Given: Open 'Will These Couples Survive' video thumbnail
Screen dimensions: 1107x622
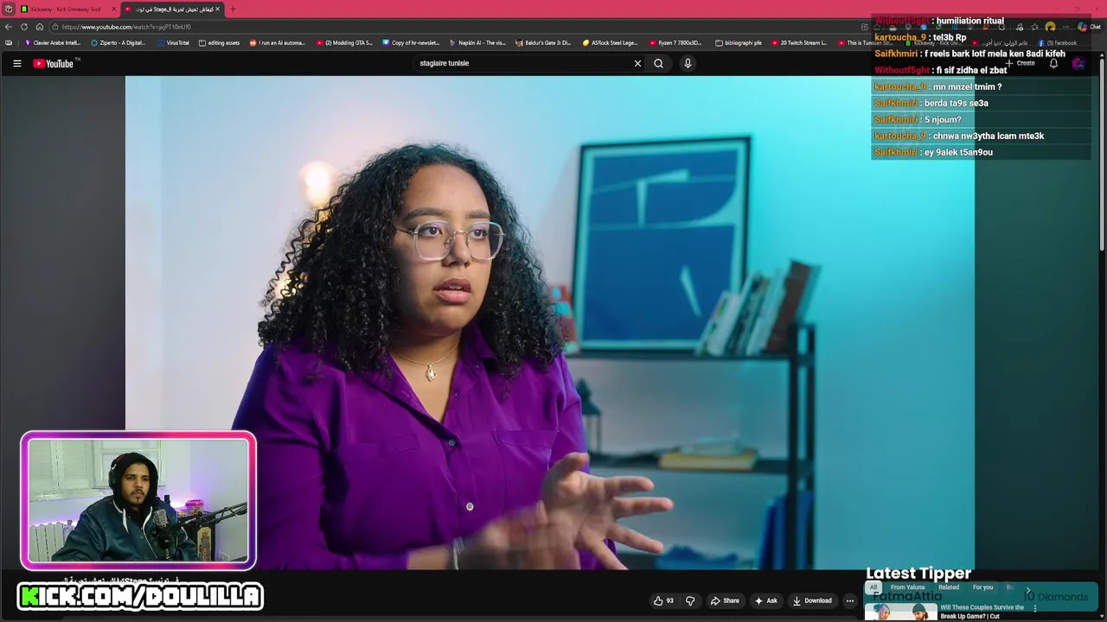Looking at the screenshot, I should tap(900, 612).
